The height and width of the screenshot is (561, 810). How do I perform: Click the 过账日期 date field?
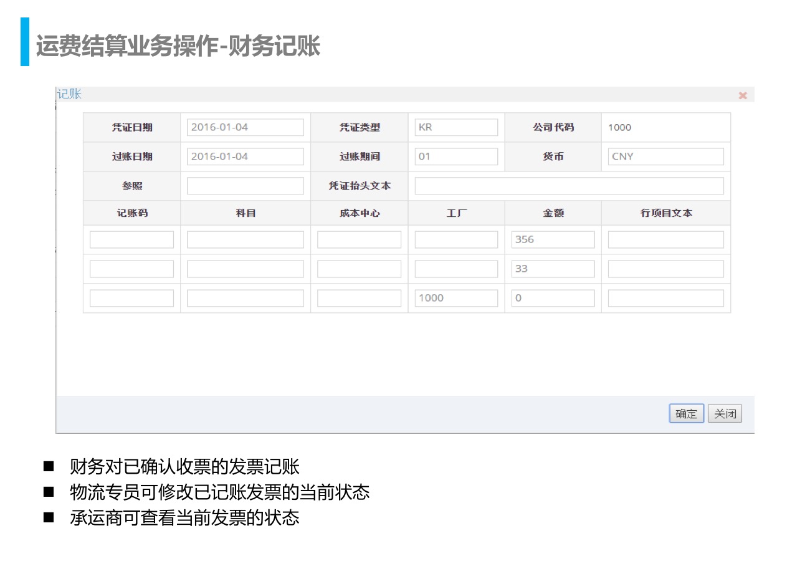tap(245, 156)
